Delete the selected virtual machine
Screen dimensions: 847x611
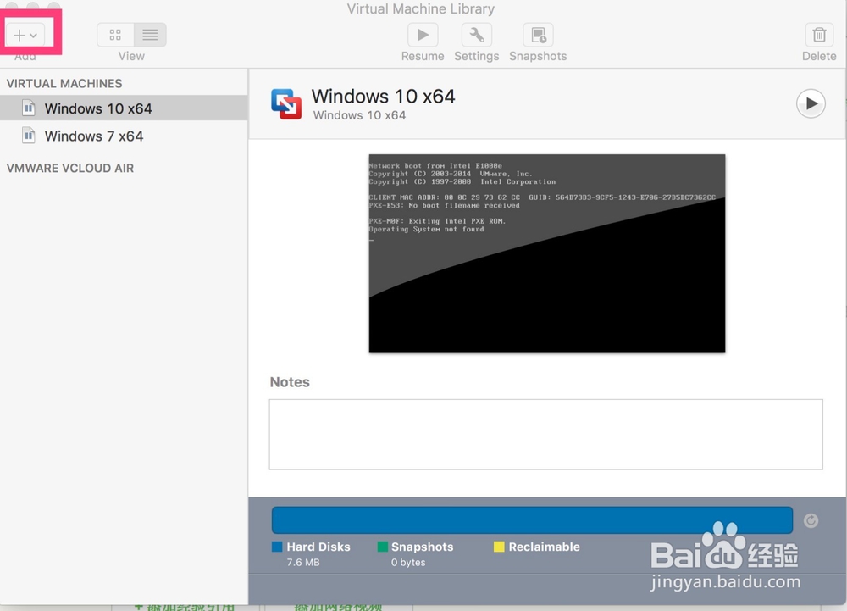(819, 35)
